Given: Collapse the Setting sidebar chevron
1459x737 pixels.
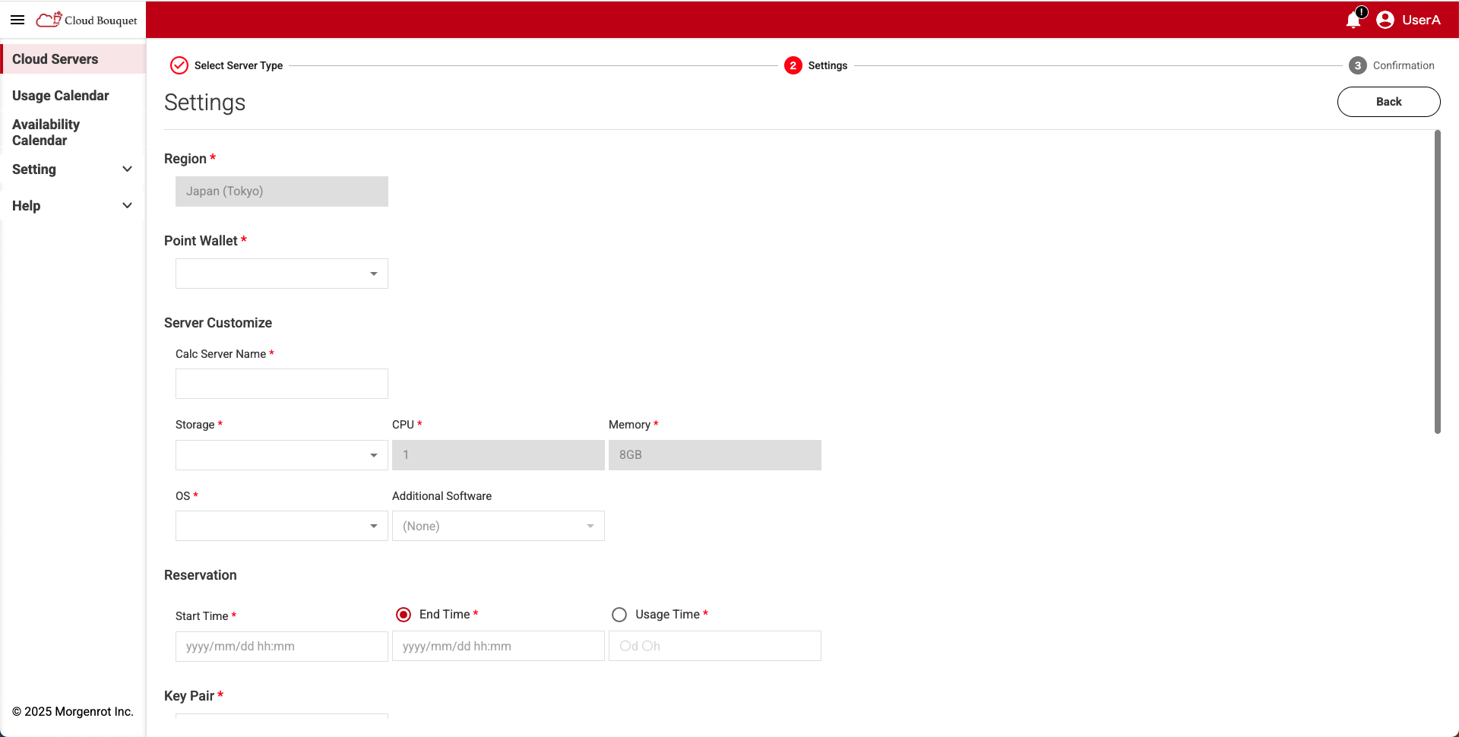Looking at the screenshot, I should point(127,169).
